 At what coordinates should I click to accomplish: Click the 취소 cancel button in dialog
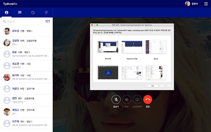click(x=153, y=86)
